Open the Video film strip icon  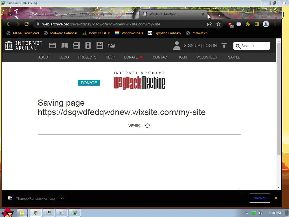(x=76, y=45)
